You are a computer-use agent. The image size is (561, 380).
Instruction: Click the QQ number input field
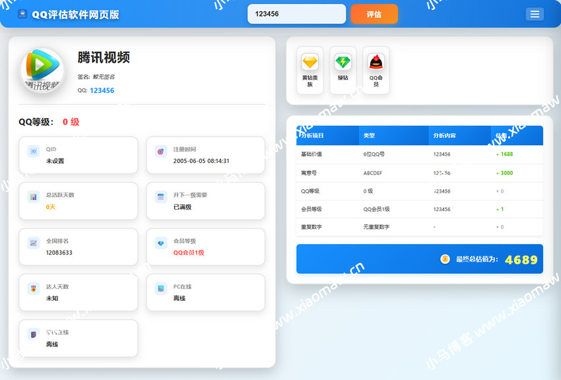click(x=296, y=14)
